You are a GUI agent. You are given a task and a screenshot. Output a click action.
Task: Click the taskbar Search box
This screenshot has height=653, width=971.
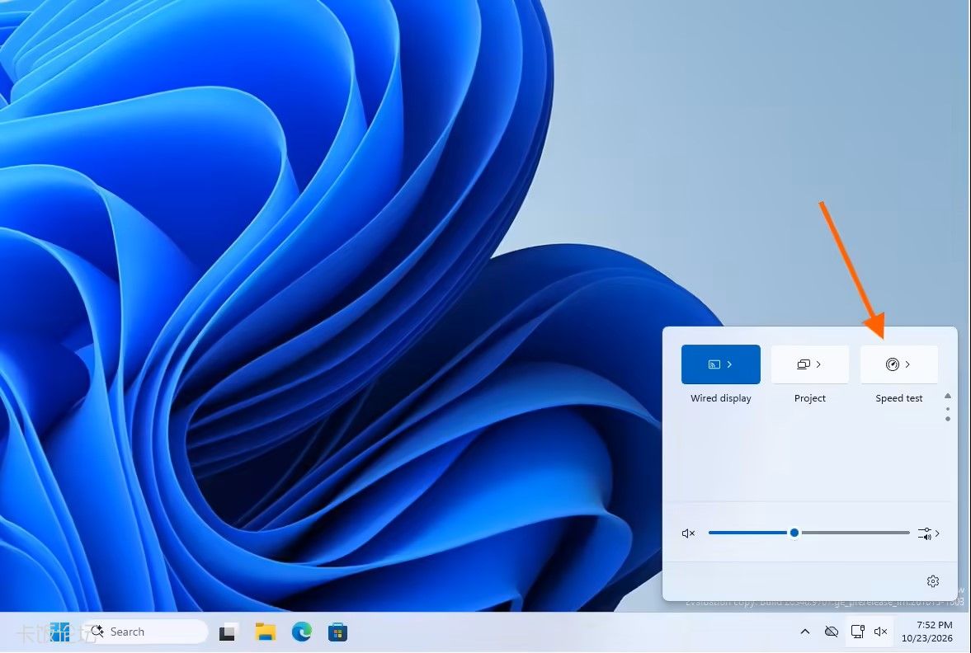145,632
